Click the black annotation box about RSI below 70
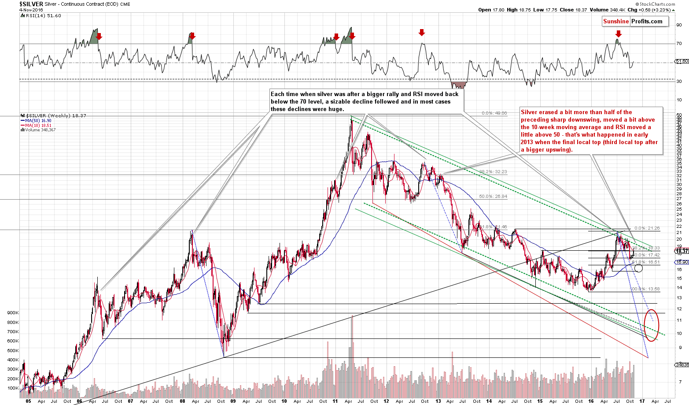Screen dimensions: 689x405 366,102
